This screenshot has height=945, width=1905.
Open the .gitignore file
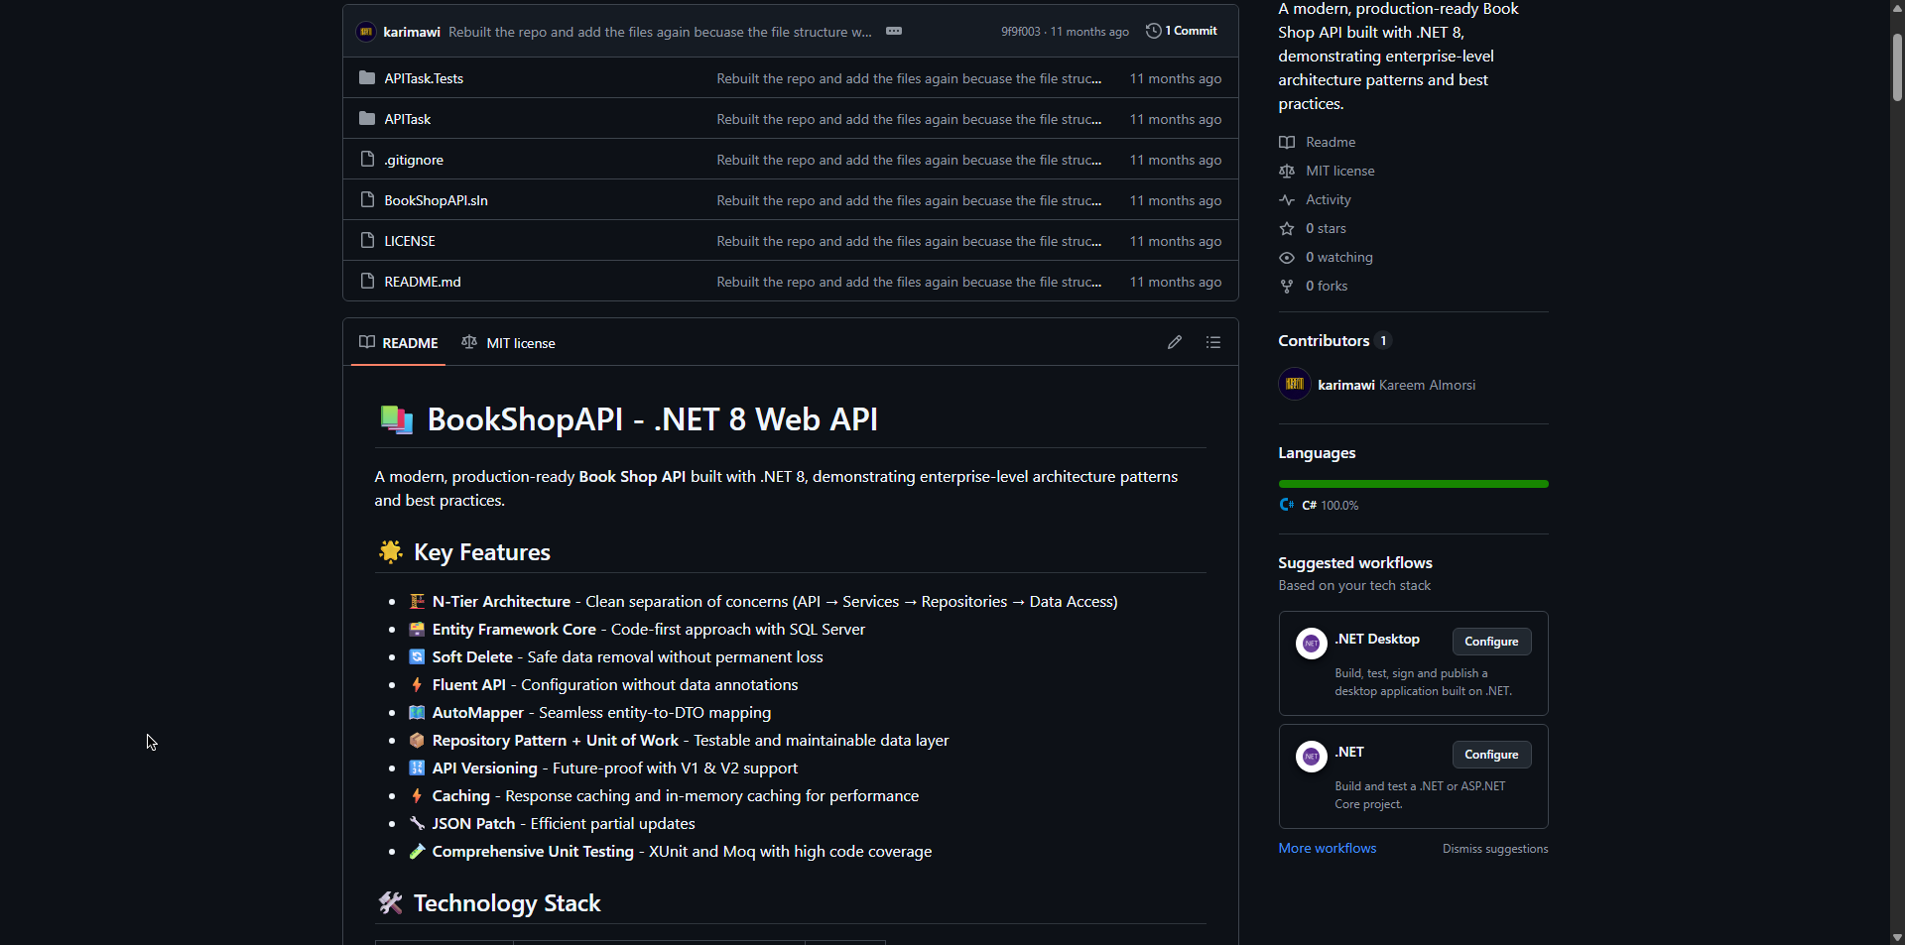[414, 160]
